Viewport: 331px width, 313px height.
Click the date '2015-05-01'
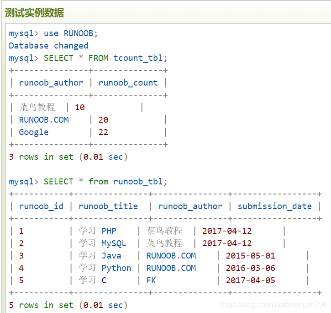click(x=251, y=256)
